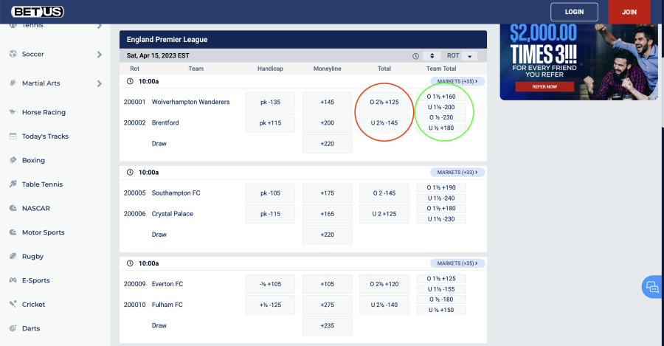This screenshot has height=346, width=664.
Task: Select team total U ½ +180
Action: coord(441,128)
